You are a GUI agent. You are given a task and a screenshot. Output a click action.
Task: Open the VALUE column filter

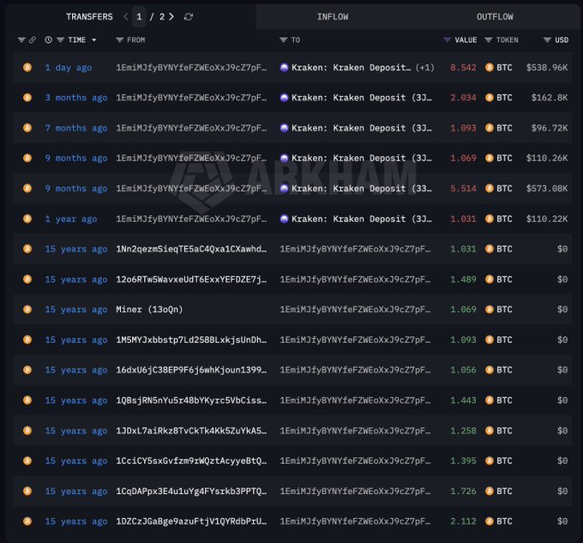[447, 39]
